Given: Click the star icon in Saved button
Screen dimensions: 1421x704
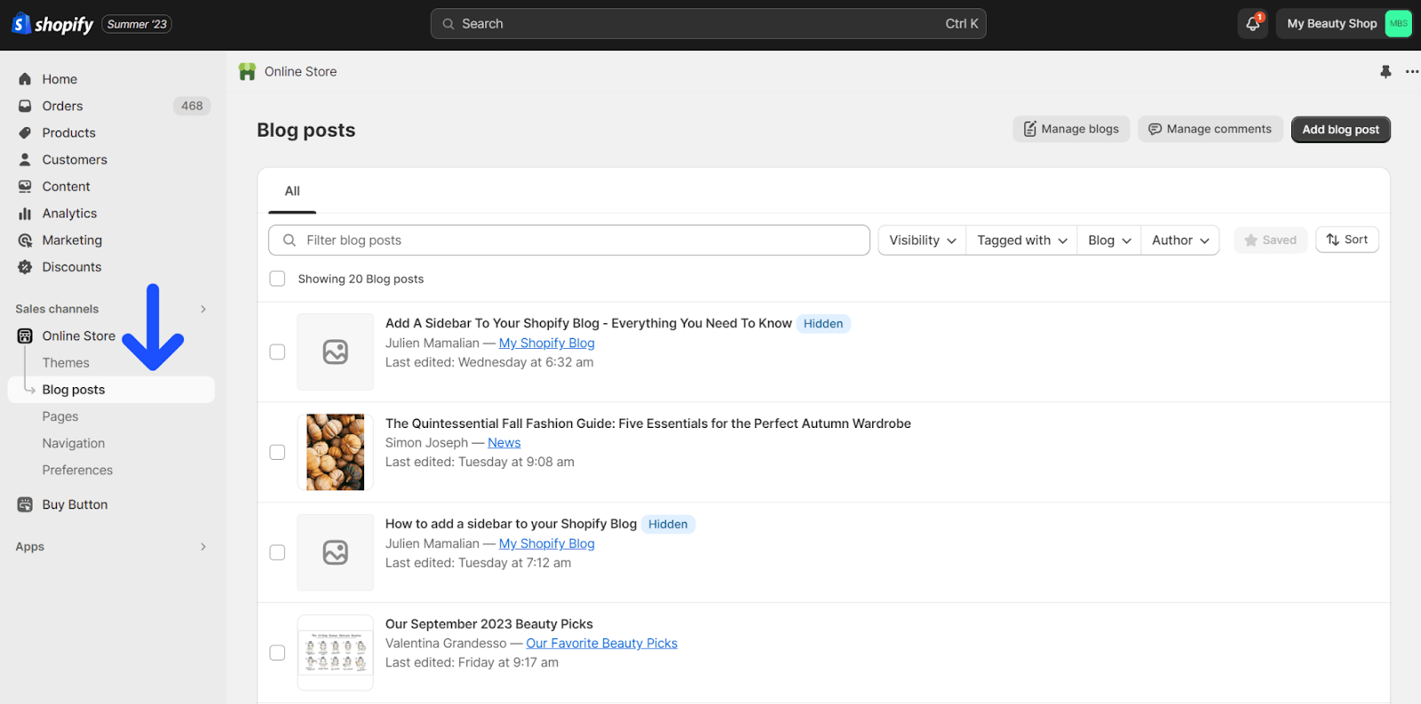Looking at the screenshot, I should pyautogui.click(x=1250, y=240).
